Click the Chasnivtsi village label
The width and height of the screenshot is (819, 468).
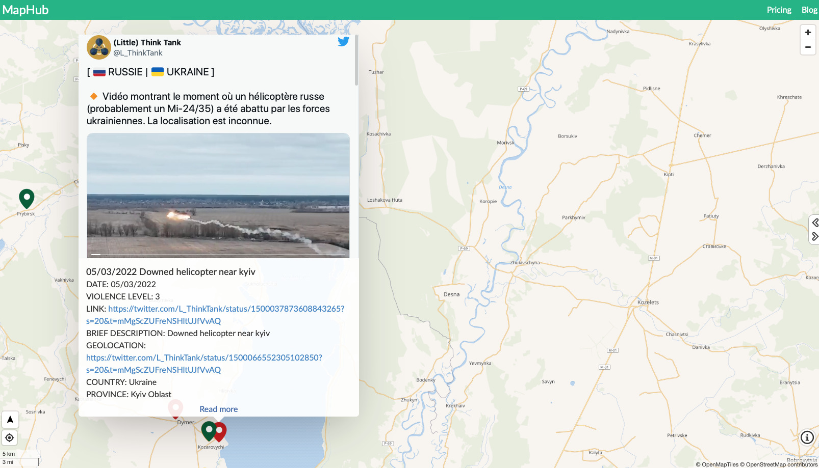click(677, 335)
